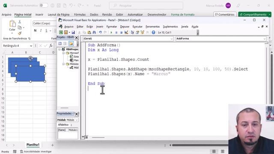
Task: Click the blue Help question mark icon
Action: coord(153,33)
